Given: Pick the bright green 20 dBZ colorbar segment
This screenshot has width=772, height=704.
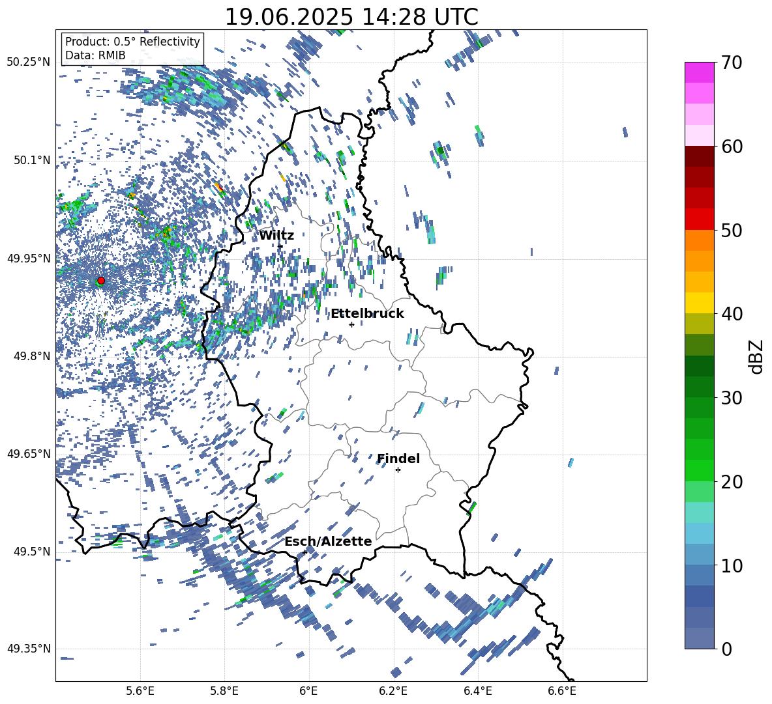Looking at the screenshot, I should click(x=700, y=470).
